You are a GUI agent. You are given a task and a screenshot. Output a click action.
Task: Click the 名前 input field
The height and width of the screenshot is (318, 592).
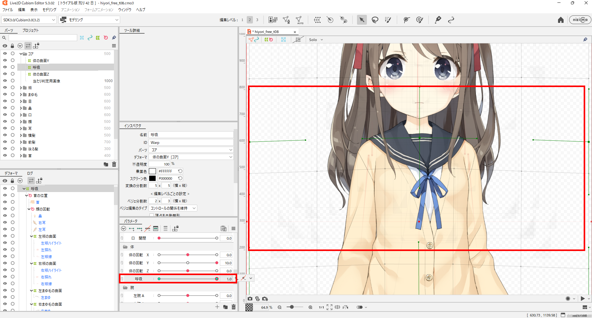[191, 135]
